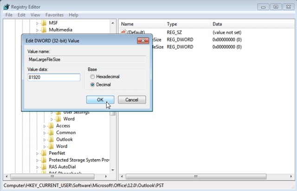Screen dimensions: 297x191
Task: Click the Data column header
Action: 252,24
